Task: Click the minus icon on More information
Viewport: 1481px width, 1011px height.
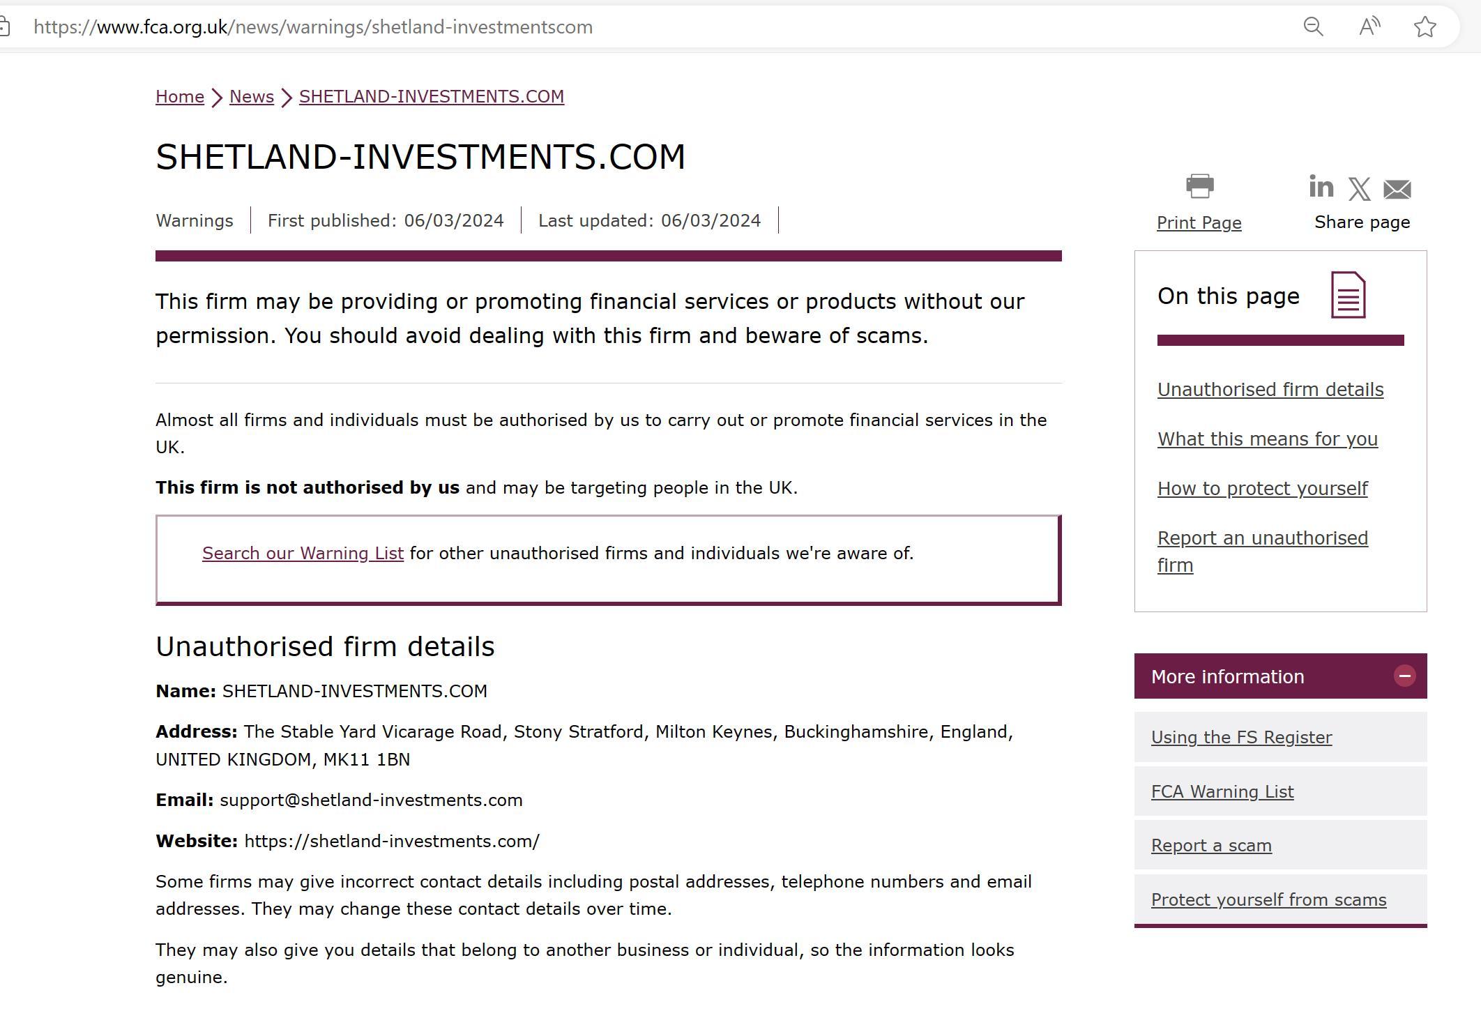Action: click(1404, 676)
